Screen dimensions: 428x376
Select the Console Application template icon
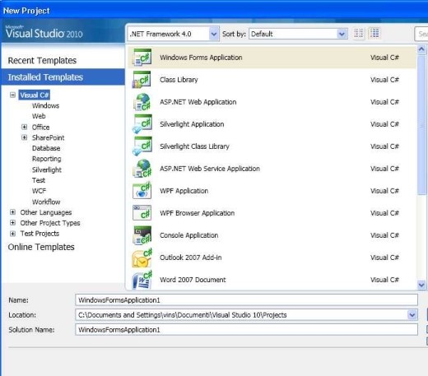(142, 235)
